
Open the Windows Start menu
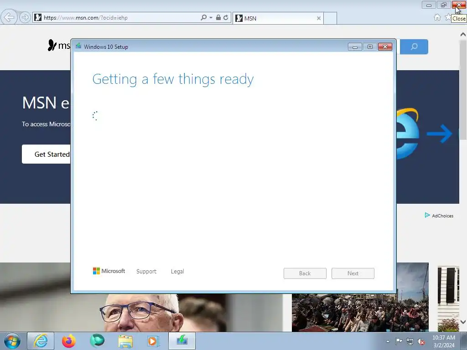12,341
